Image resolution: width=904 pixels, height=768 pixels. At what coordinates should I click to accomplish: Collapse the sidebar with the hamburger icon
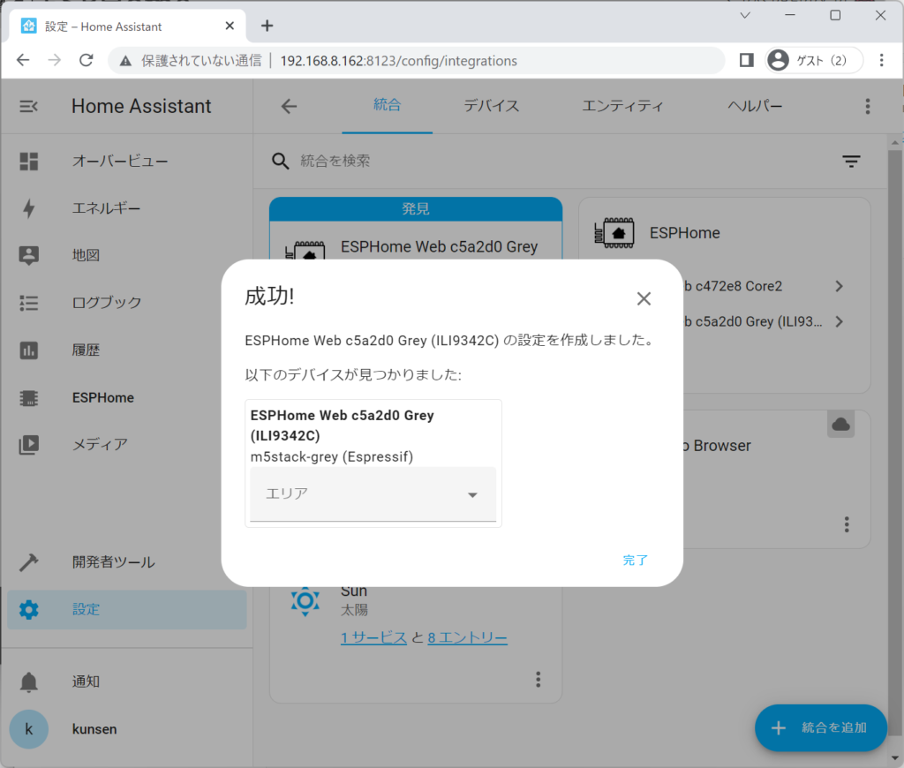point(28,106)
